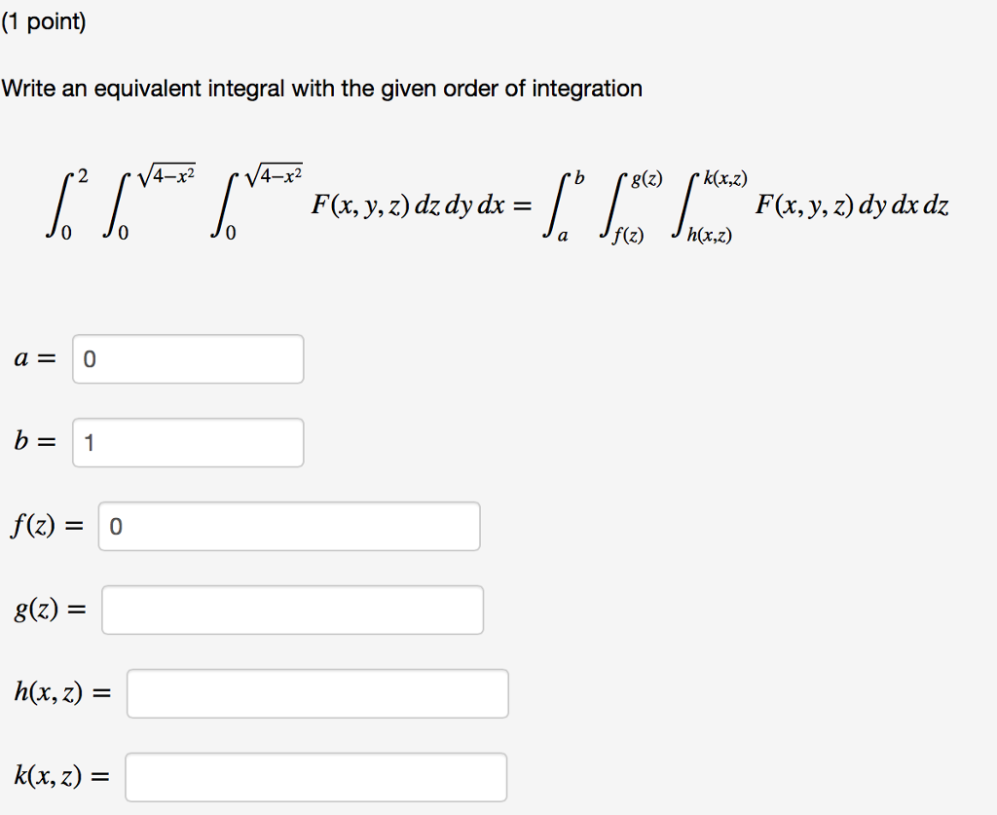
Task: Click the empty g(z) answer box
Action: coord(292,610)
